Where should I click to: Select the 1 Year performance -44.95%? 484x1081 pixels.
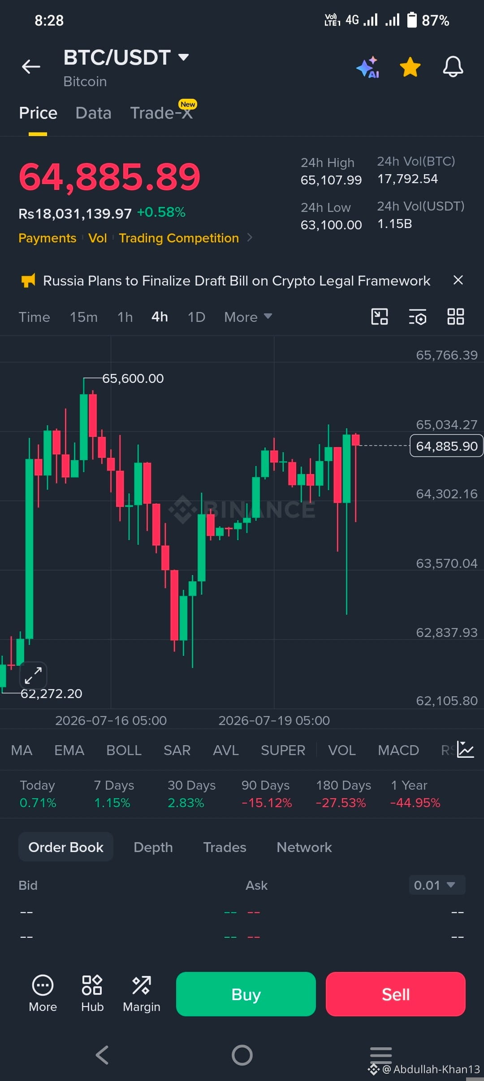tap(415, 803)
